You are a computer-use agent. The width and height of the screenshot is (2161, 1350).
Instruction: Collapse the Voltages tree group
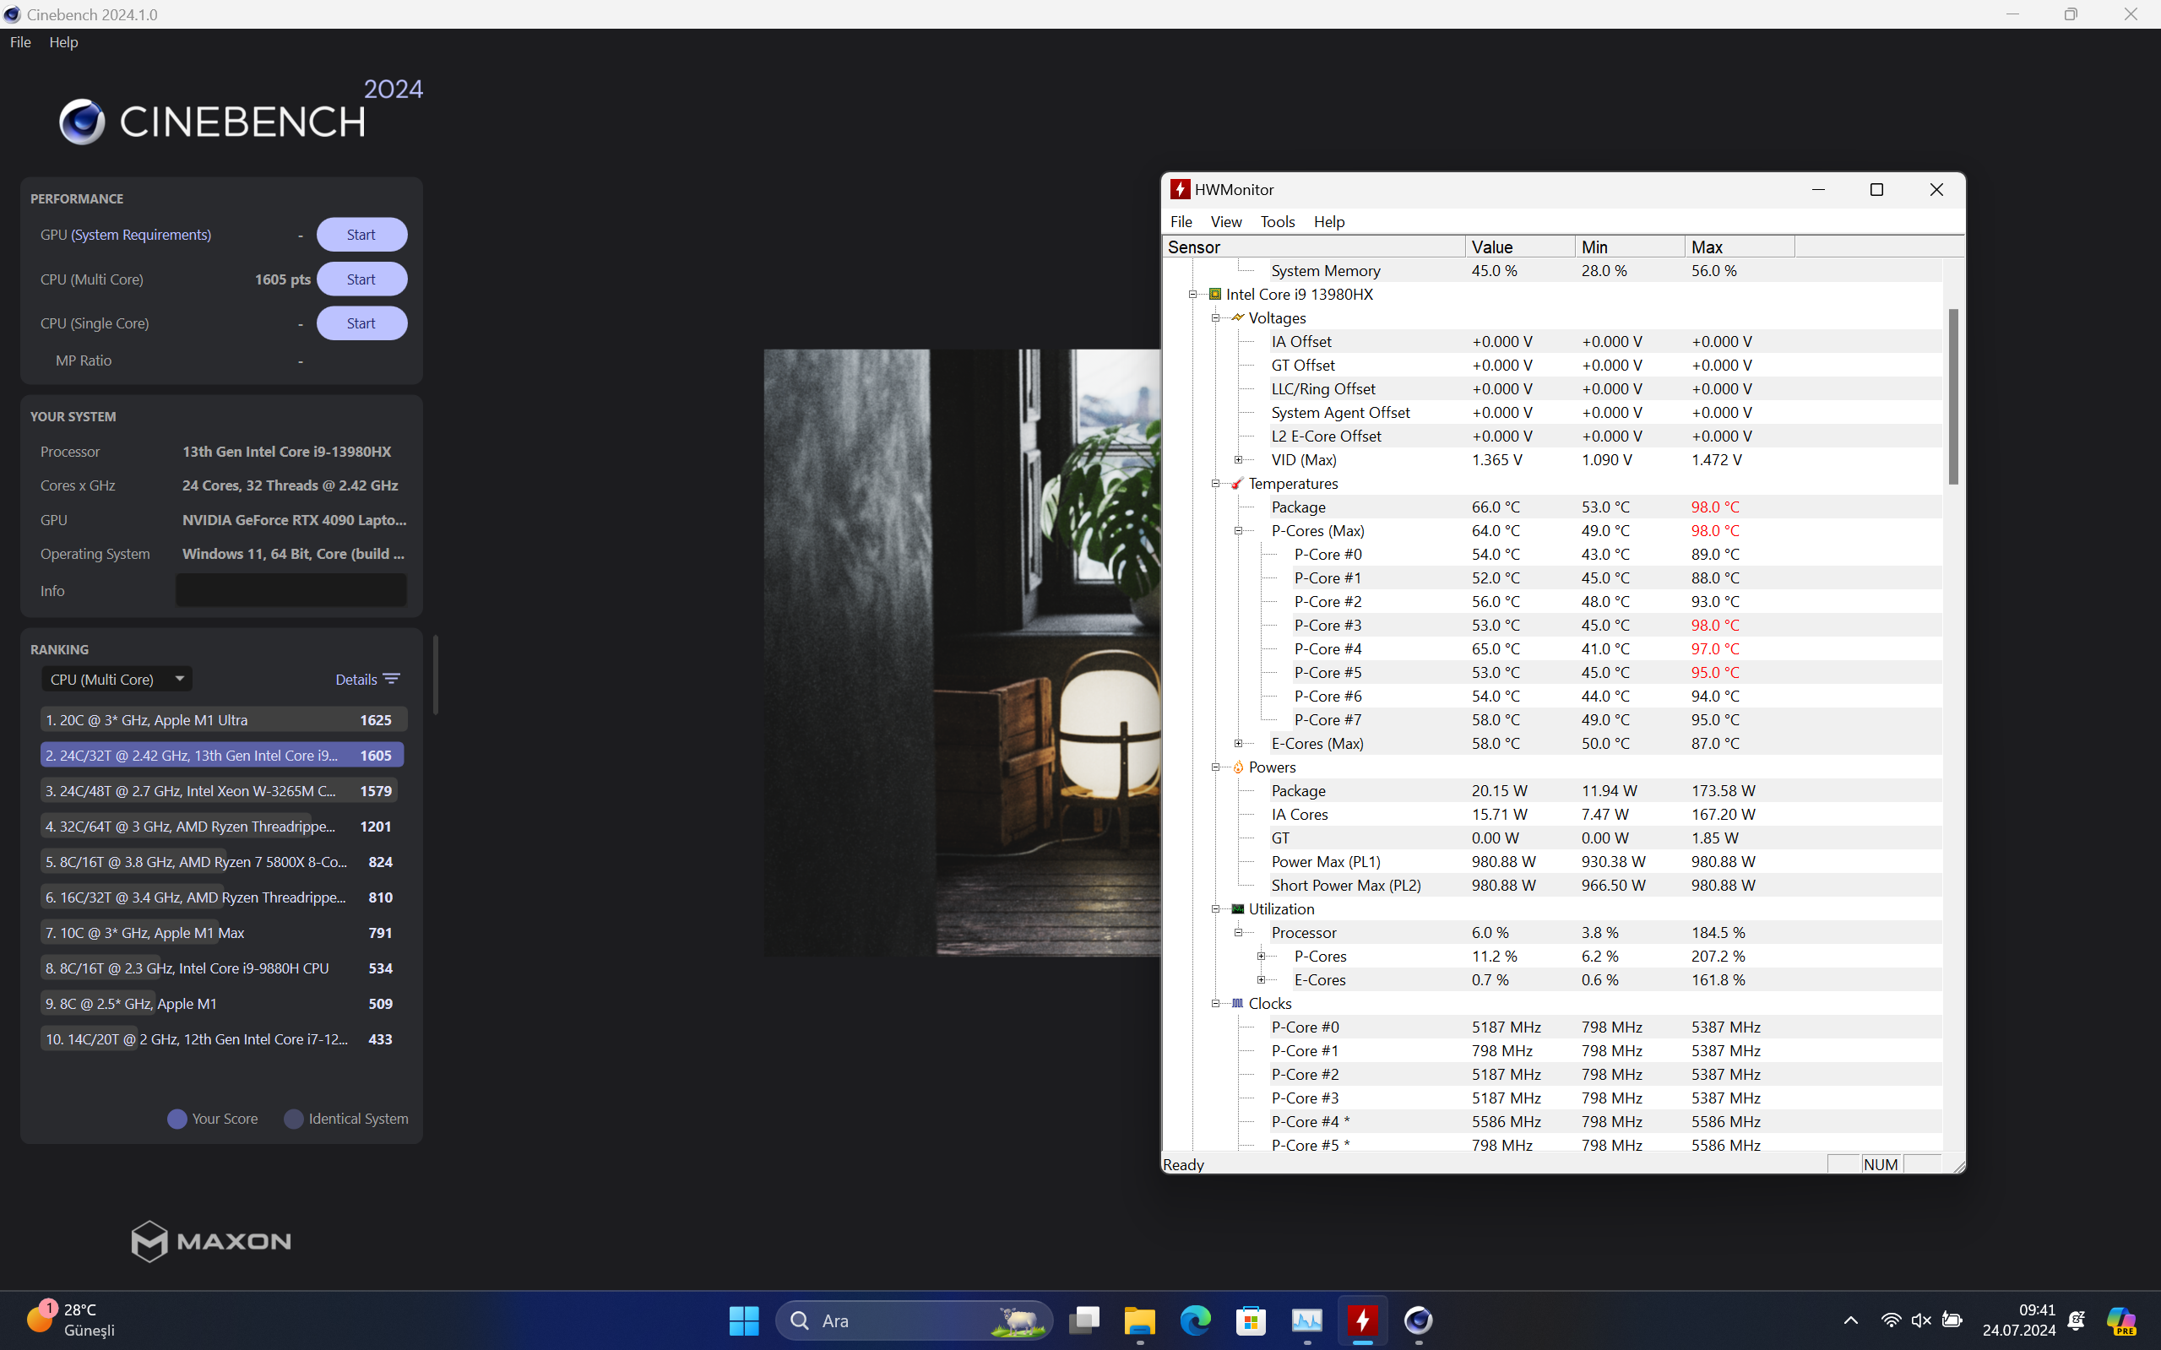[1215, 317]
